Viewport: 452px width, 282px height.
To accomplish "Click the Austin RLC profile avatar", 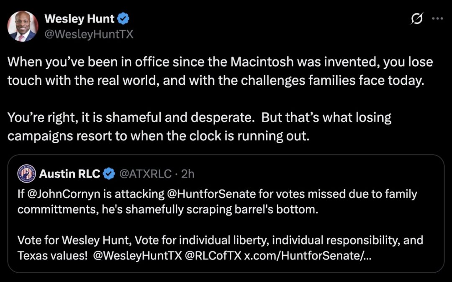I will click(26, 174).
